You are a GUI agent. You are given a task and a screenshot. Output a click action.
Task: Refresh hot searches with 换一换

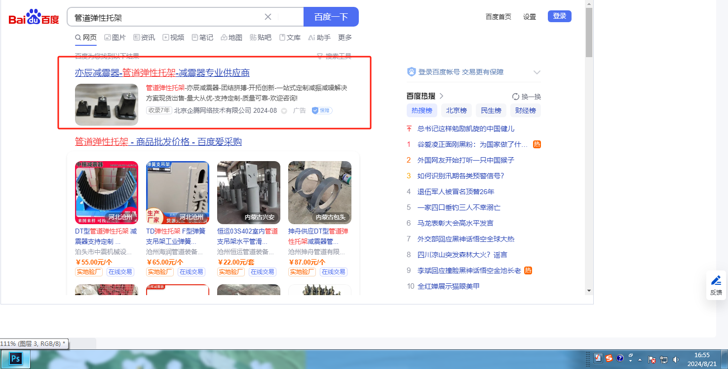(527, 97)
